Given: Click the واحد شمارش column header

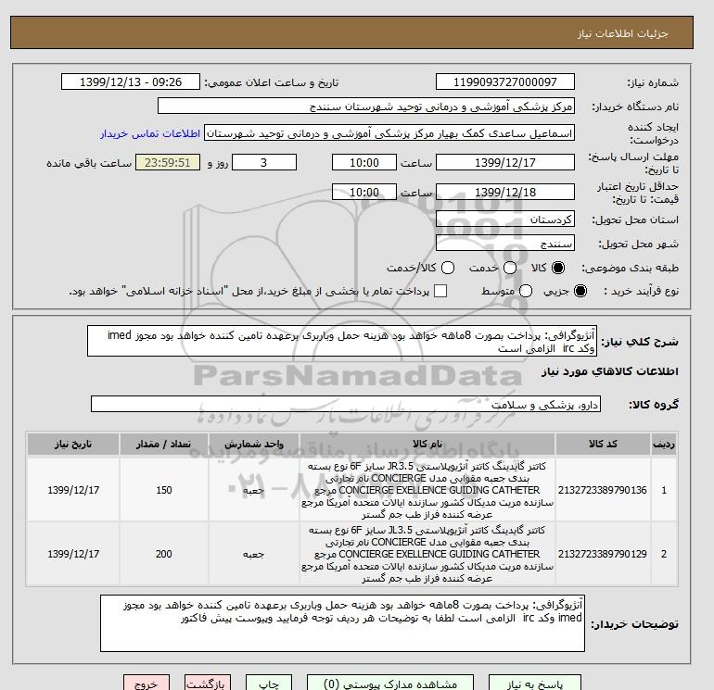Looking at the screenshot, I should [254, 444].
